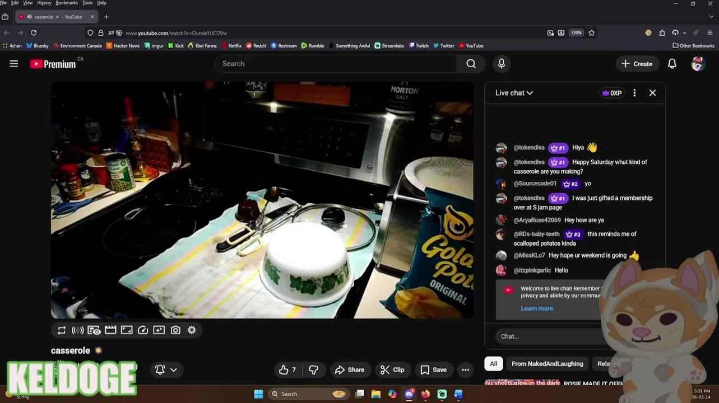Open the YouTube guide hamburger menu

14,64
